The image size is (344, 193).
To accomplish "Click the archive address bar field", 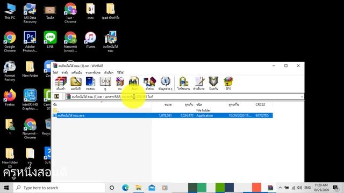I will [184, 96].
